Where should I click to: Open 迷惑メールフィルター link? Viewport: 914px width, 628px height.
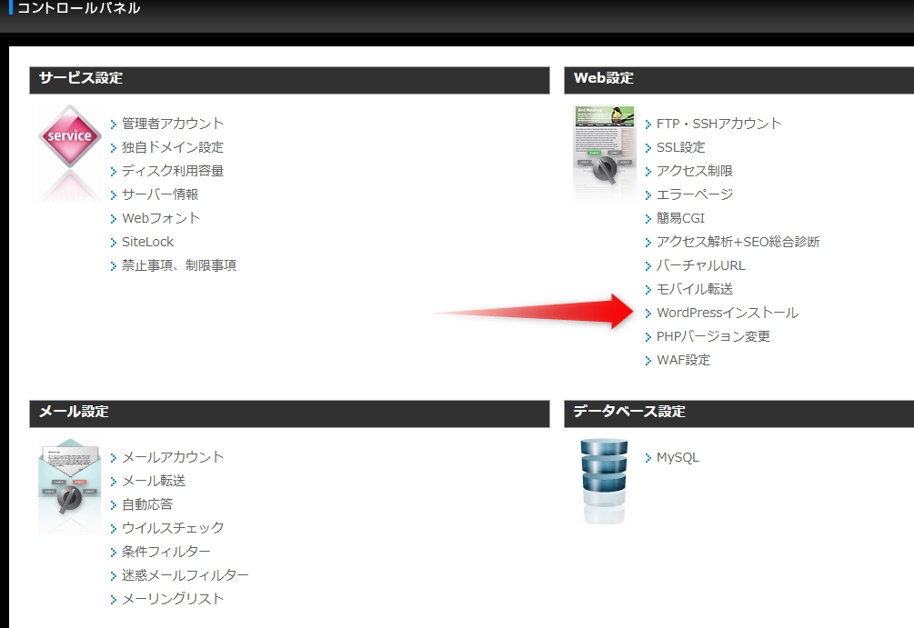click(185, 575)
